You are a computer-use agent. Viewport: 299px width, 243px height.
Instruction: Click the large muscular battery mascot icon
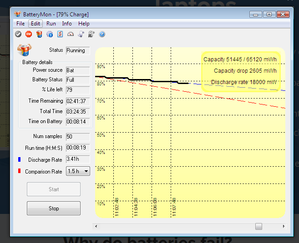pyautogui.click(x=25, y=50)
